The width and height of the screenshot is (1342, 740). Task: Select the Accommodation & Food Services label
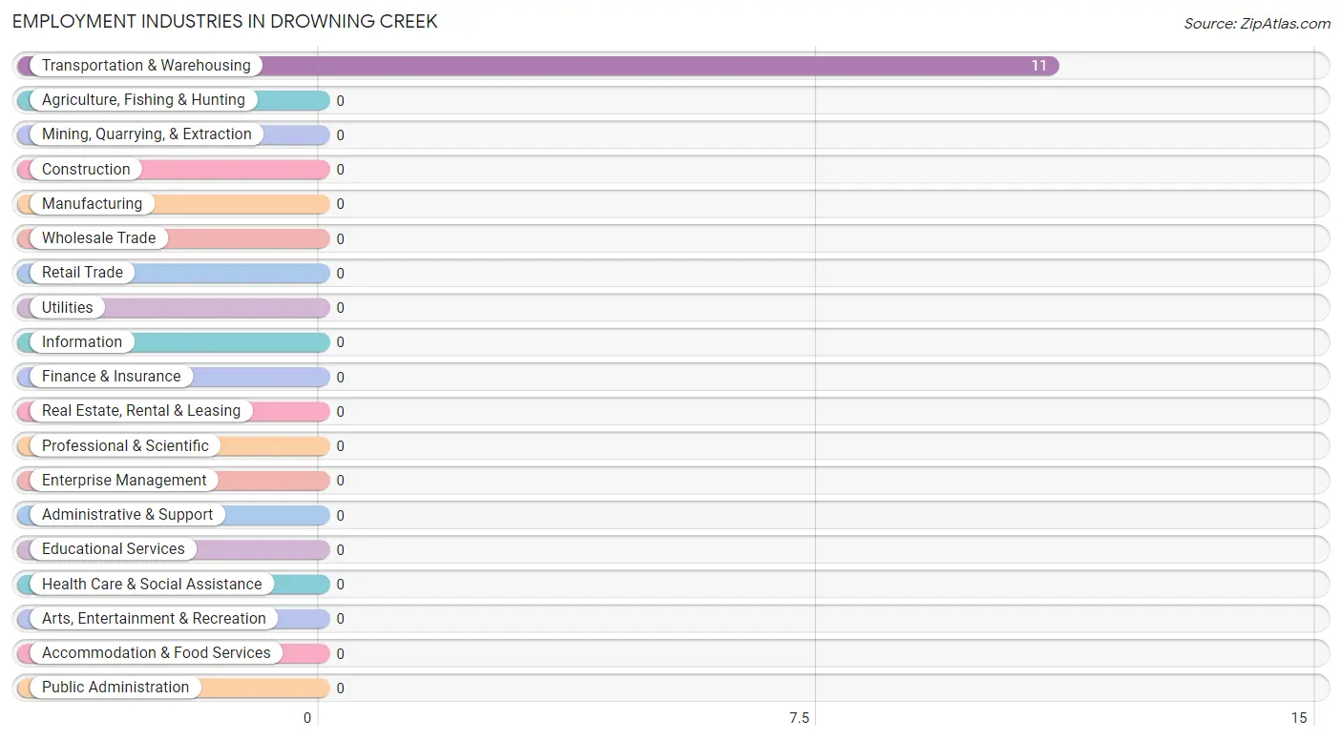click(157, 653)
